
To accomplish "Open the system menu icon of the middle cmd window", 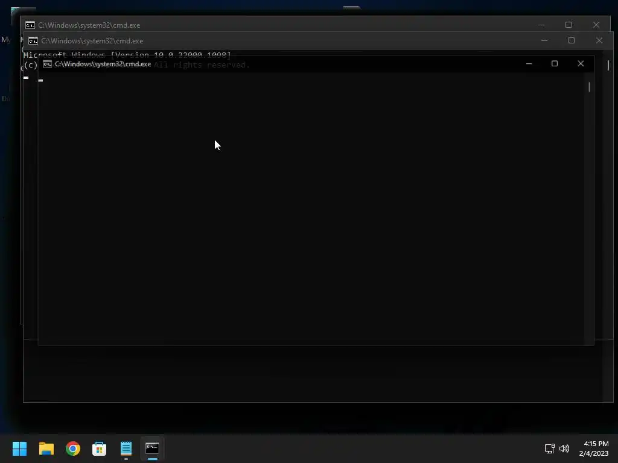I will point(33,40).
